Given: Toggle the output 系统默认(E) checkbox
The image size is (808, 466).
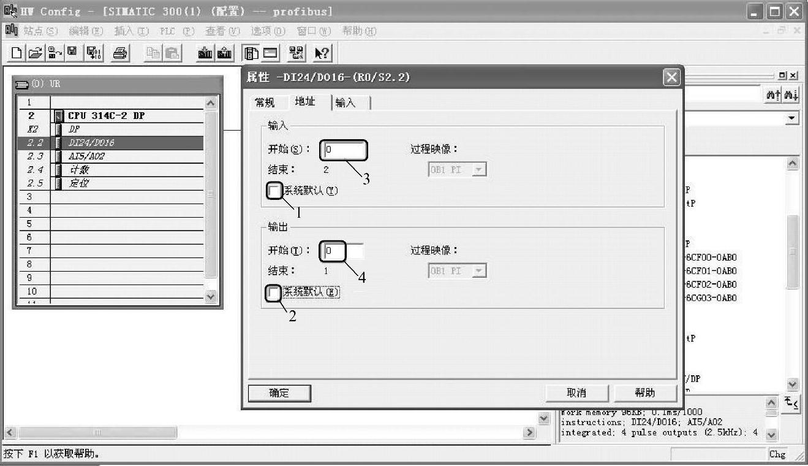Looking at the screenshot, I should click(x=273, y=293).
